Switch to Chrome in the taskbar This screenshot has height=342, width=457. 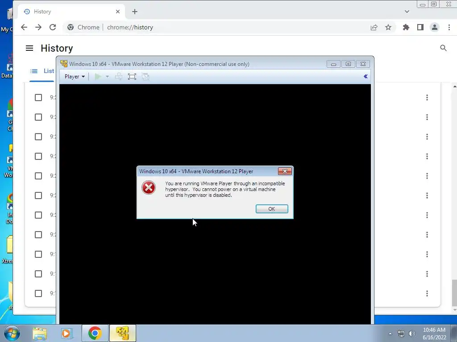click(x=95, y=333)
